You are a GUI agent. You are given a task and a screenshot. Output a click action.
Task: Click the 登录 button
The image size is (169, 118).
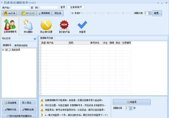pos(63,7)
